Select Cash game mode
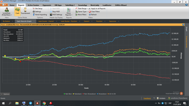 coord(17,12)
